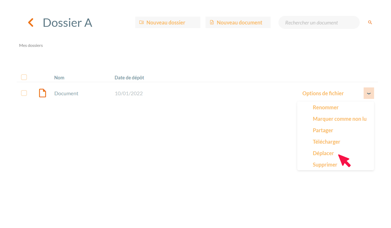Select Renommer from the menu
The image size is (391, 228).
tap(326, 107)
